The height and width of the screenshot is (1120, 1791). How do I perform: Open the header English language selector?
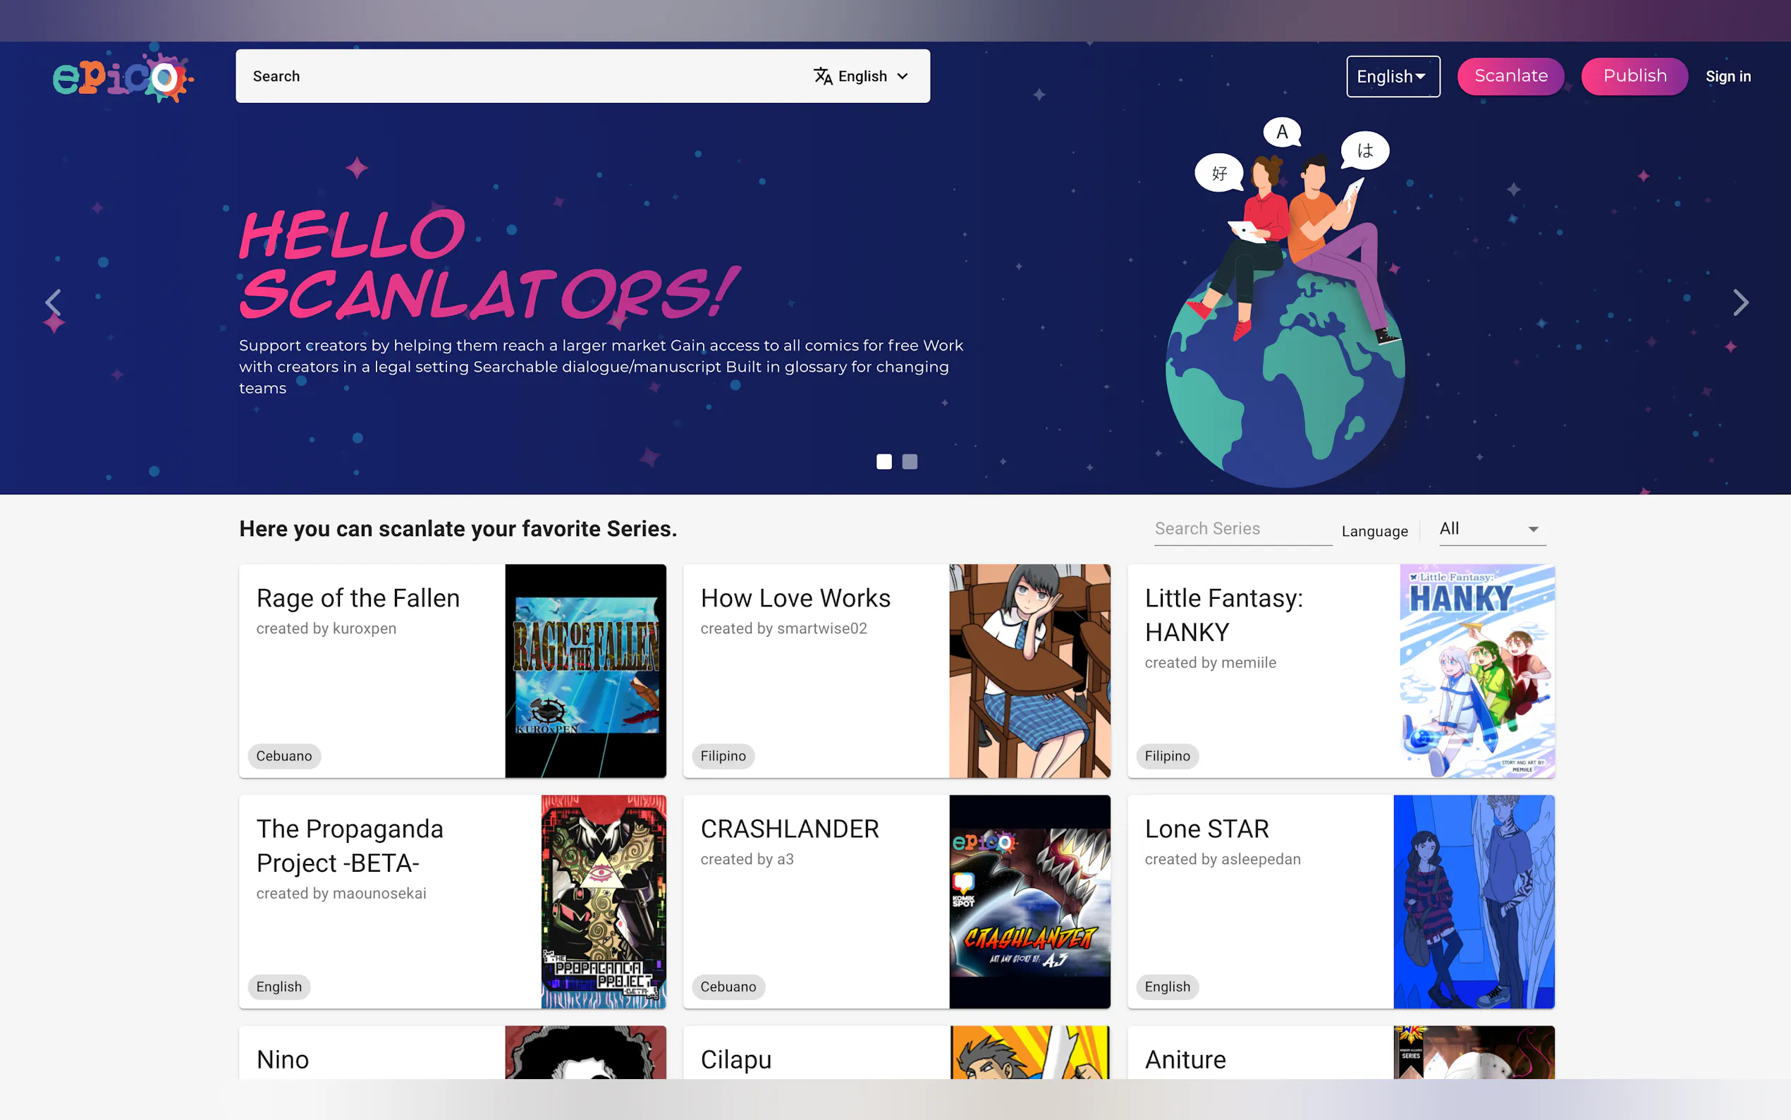(1392, 76)
